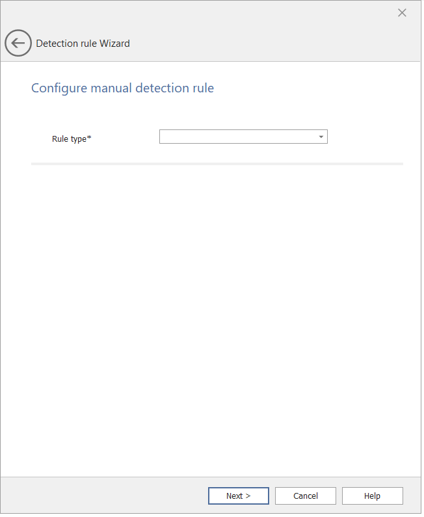
Task: Abort the detection rule wizard with Cancel
Action: point(306,496)
